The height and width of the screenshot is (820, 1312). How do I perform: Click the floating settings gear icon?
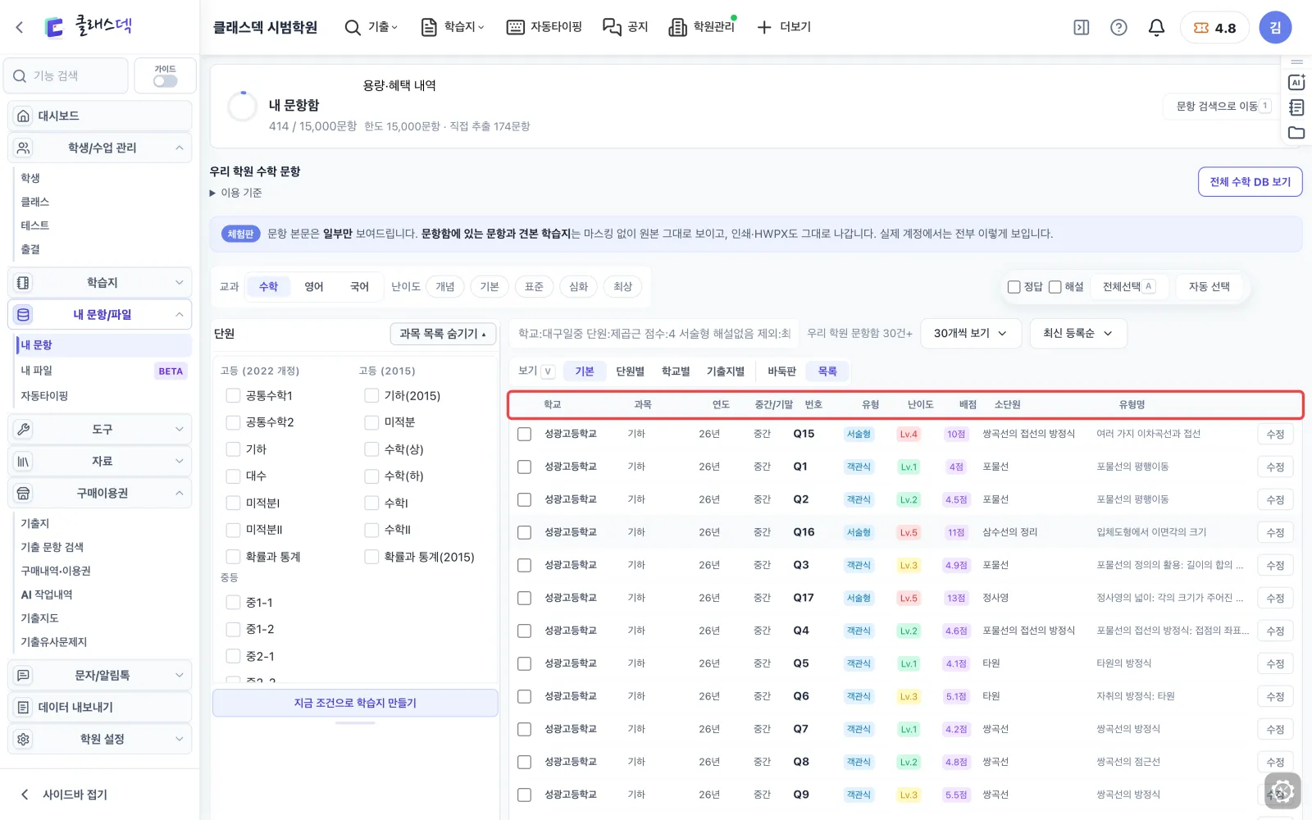pos(1282,791)
